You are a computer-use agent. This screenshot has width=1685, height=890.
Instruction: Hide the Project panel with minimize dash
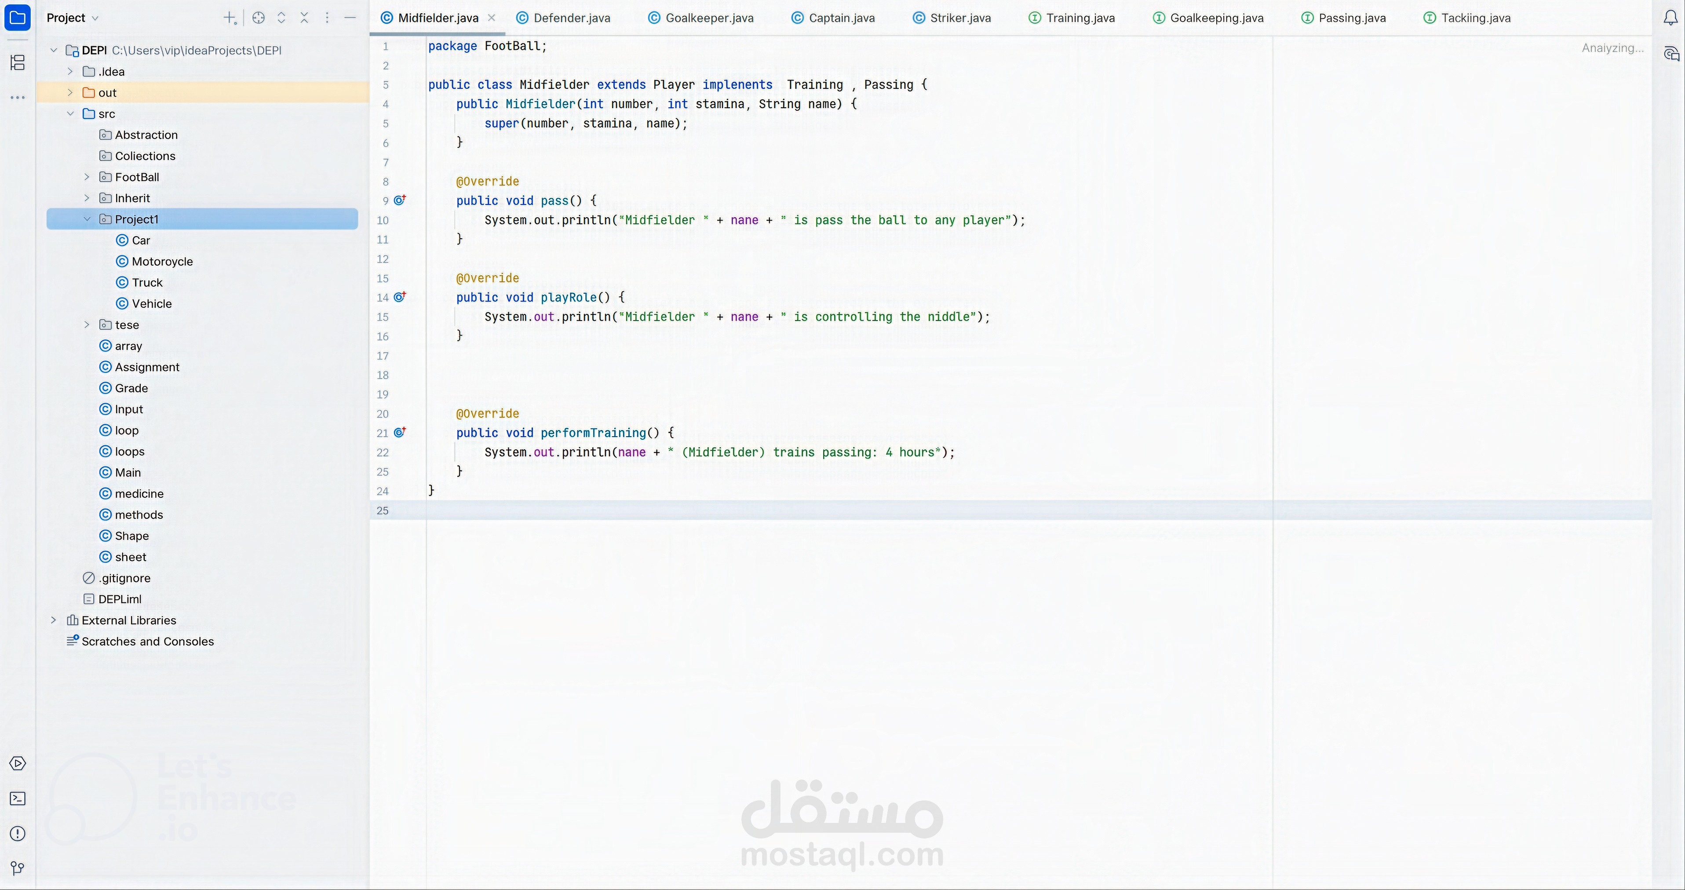coord(350,18)
